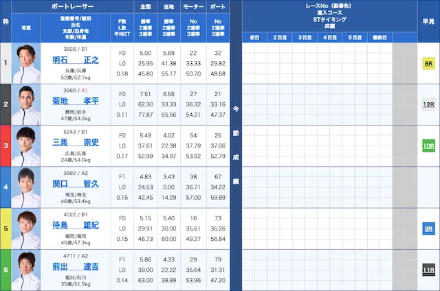This screenshot has width=440, height=291.
Task: Open the black 11R race badge
Action: 428,270
